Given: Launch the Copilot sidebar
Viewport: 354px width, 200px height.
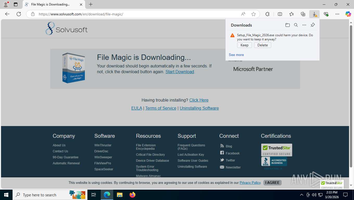Looking at the screenshot, I should 348,14.
